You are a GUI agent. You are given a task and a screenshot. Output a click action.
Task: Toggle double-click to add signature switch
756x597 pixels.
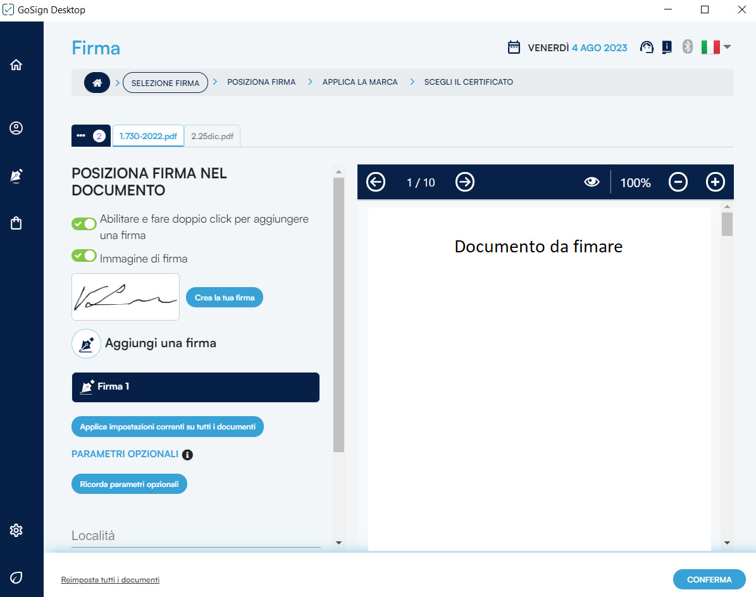[84, 224]
